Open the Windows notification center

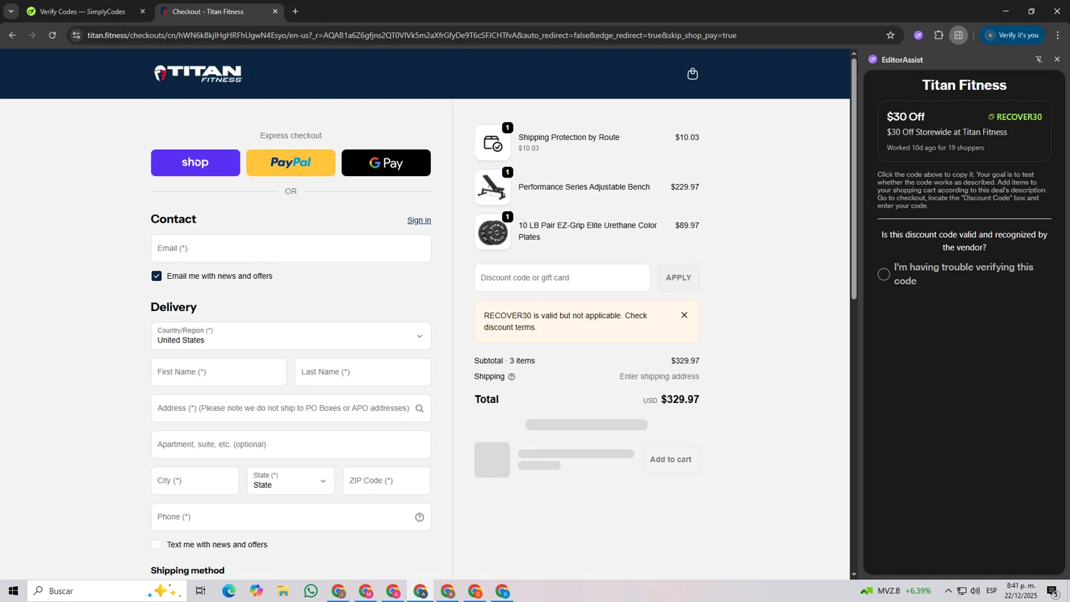tap(1053, 591)
